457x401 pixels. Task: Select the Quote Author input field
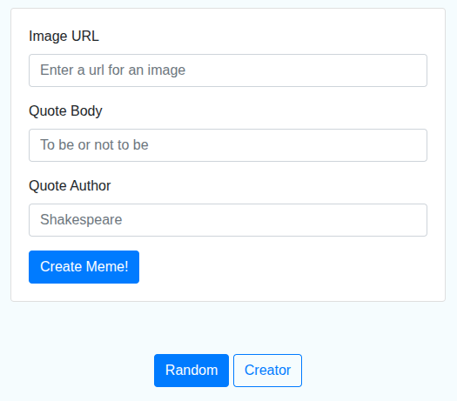click(x=228, y=220)
